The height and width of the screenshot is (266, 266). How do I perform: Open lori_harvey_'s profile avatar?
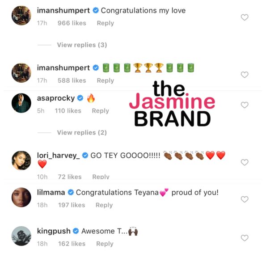click(21, 160)
